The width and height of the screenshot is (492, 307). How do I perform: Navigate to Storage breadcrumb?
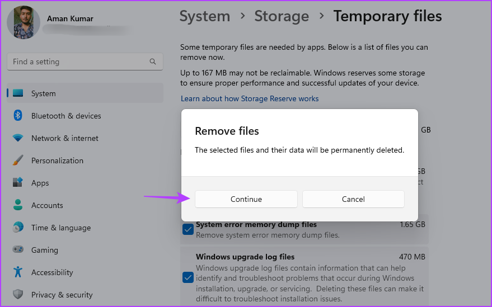(282, 16)
